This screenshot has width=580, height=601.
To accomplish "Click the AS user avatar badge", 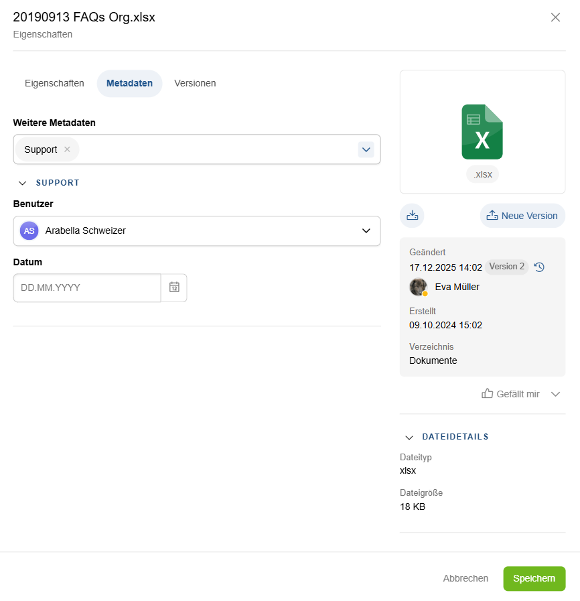I will coord(29,230).
